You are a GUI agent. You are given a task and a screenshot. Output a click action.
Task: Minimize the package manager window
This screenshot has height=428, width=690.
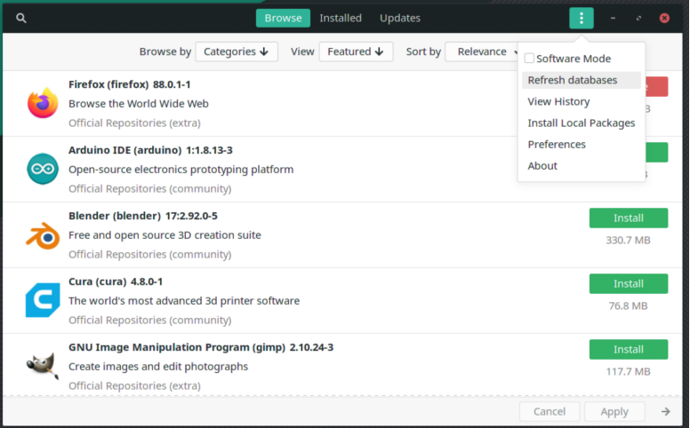click(x=613, y=18)
